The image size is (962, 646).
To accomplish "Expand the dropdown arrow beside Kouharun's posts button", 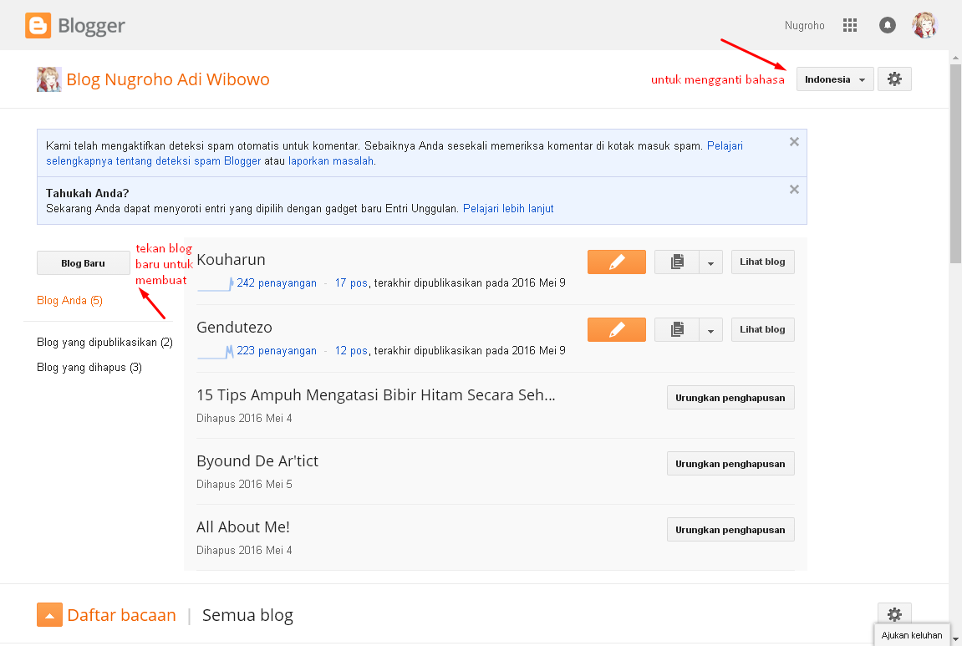I will click(710, 262).
